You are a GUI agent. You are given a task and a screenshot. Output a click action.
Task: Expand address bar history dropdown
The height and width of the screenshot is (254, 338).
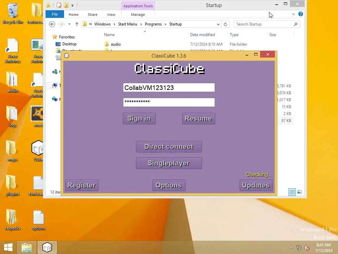click(218, 24)
